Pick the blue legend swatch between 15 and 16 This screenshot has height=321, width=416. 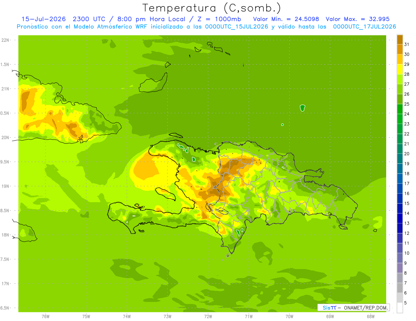[x=400, y=198]
